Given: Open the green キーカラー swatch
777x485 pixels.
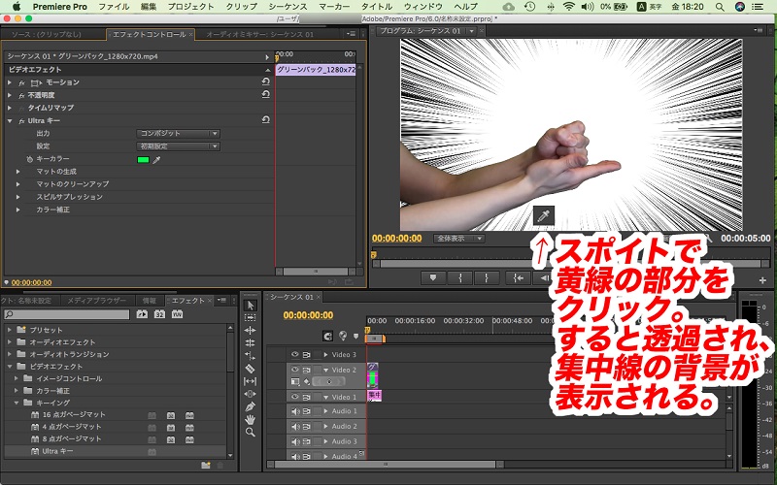Looking at the screenshot, I should click(x=143, y=160).
